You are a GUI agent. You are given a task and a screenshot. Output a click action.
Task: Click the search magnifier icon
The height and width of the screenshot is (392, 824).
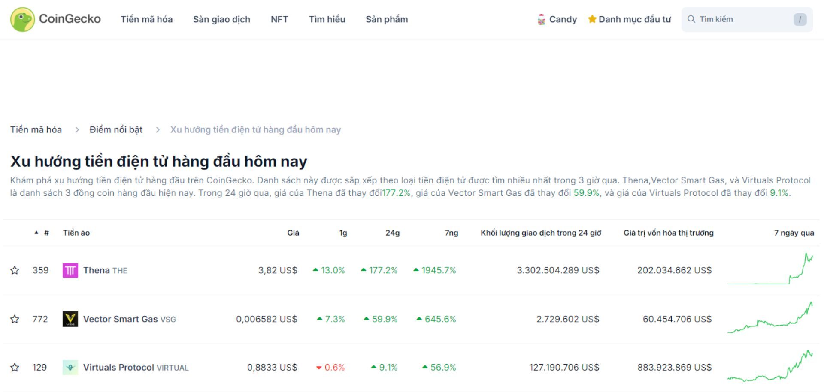[x=691, y=19]
